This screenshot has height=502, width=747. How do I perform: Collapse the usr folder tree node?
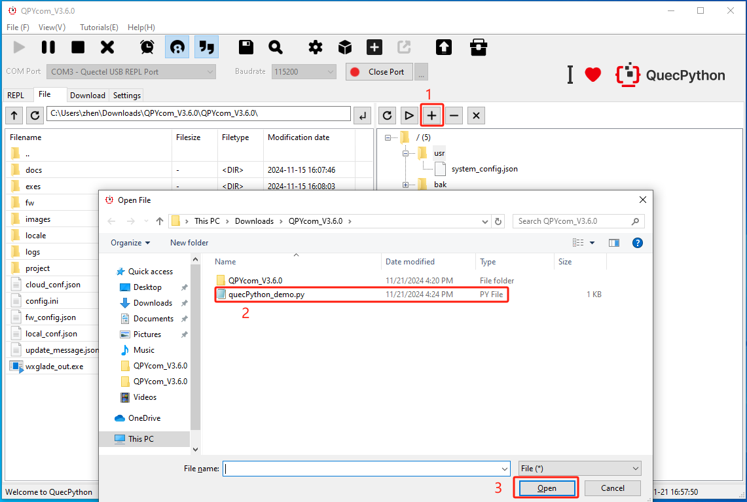405,153
